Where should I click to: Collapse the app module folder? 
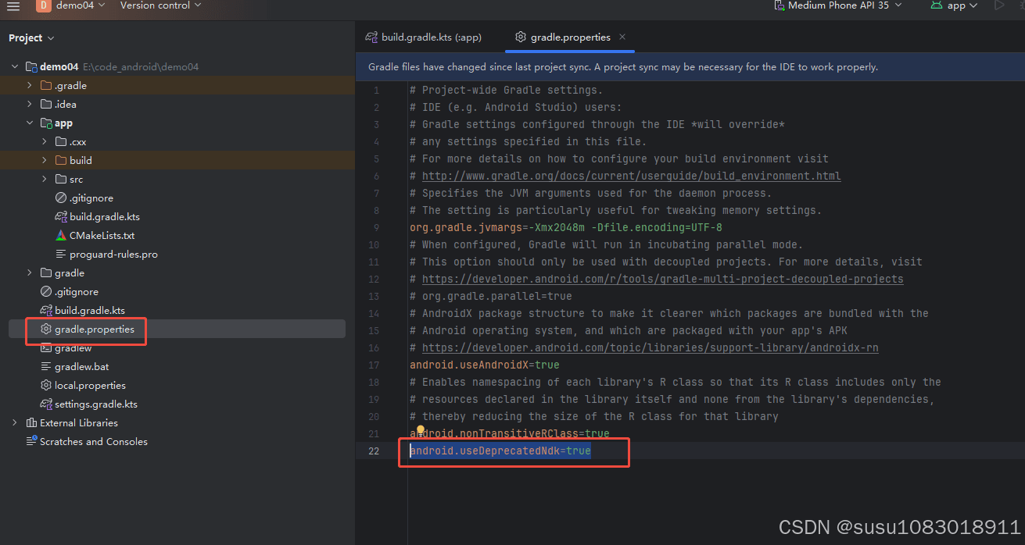30,123
